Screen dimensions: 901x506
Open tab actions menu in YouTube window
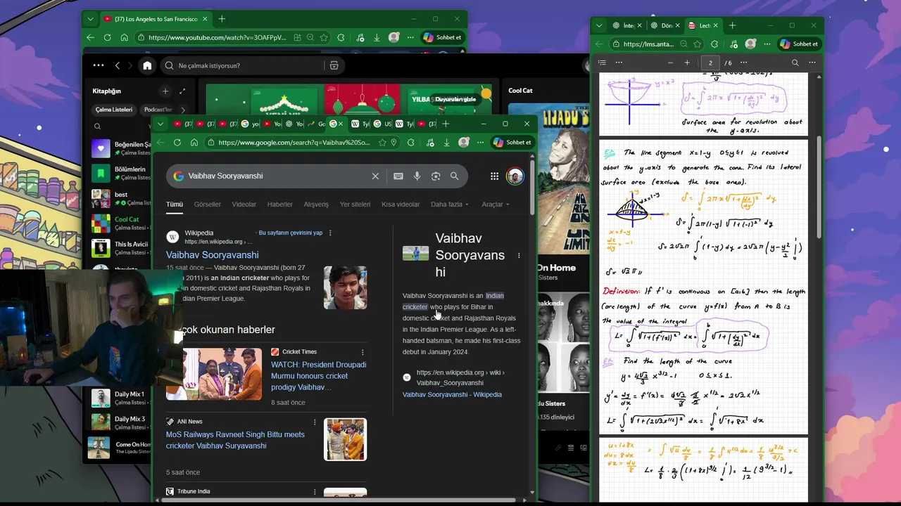(x=90, y=19)
